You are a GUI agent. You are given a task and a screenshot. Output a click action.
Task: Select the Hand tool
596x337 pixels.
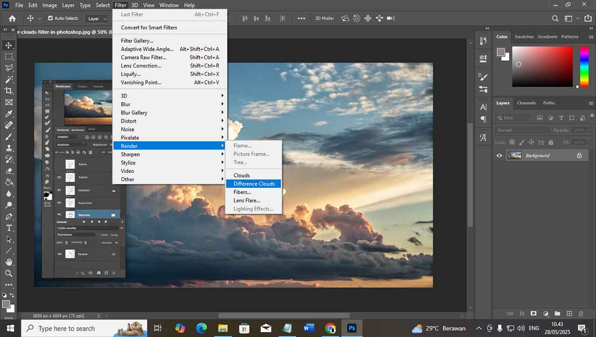click(x=9, y=262)
